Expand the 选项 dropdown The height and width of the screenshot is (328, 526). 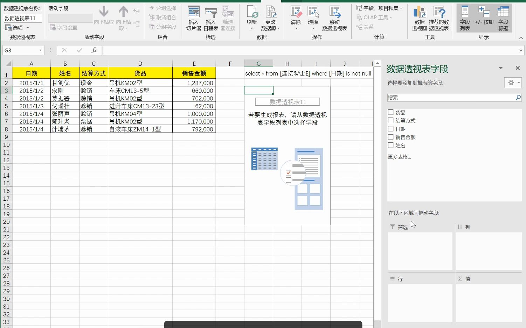[28, 28]
